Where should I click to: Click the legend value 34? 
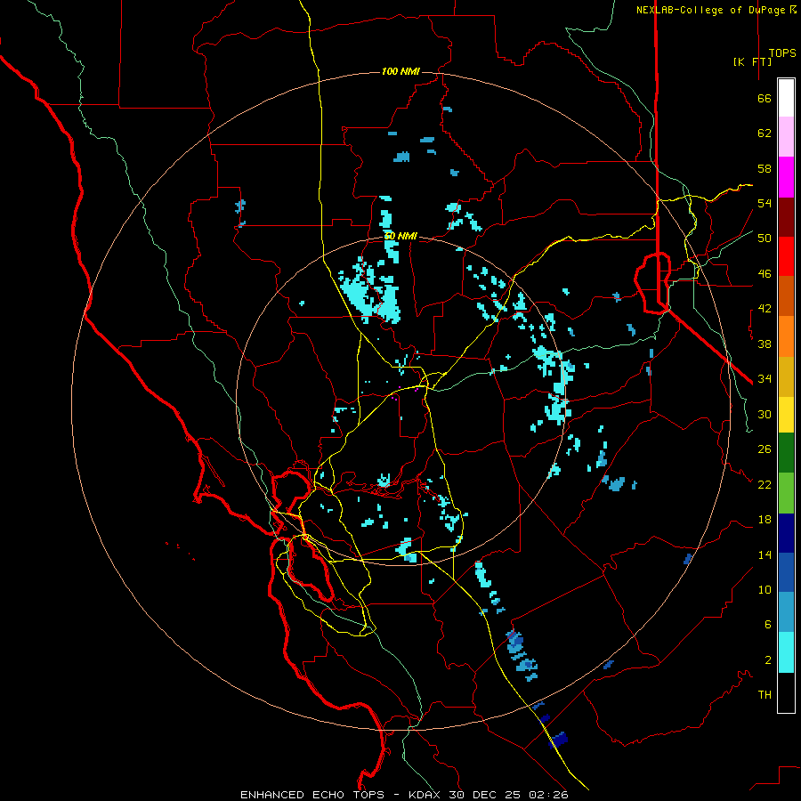click(x=765, y=379)
